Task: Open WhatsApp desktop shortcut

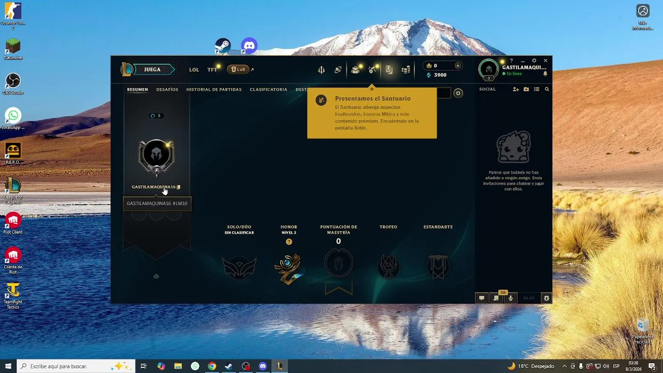Action: click(13, 119)
